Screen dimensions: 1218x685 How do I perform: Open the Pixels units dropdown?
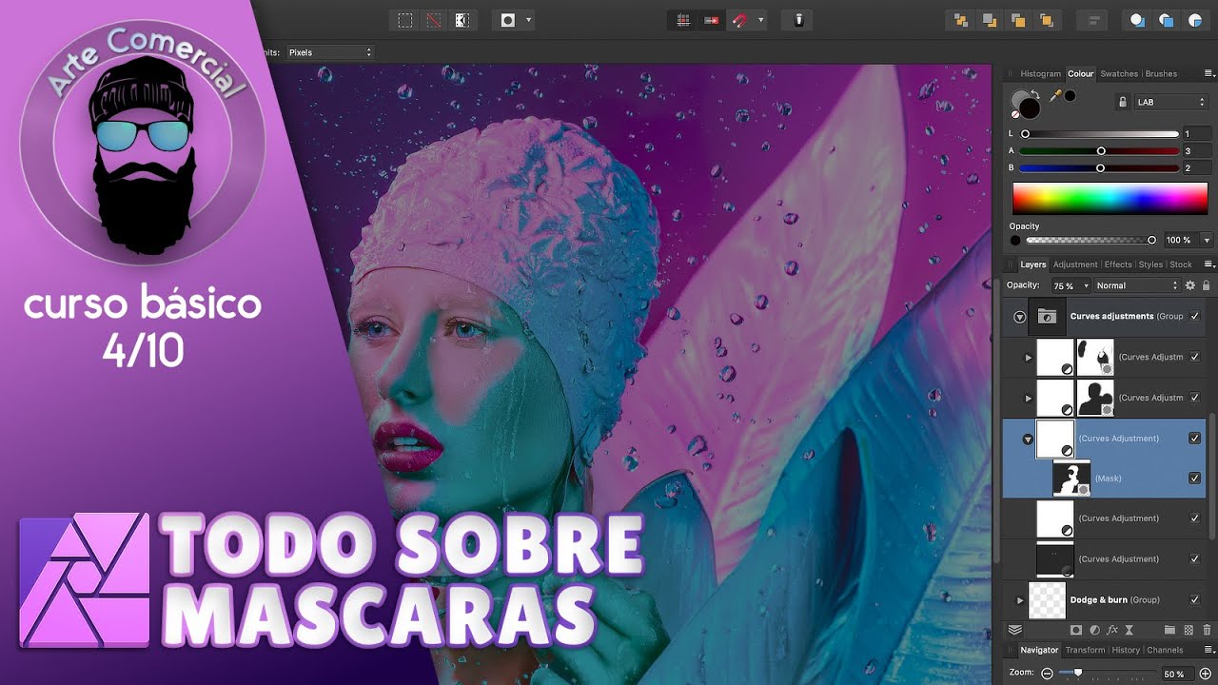[329, 52]
